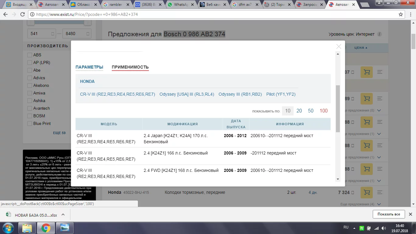This screenshot has width=416, height=234.
Task: Go back to the previous browser page
Action: [5, 14]
